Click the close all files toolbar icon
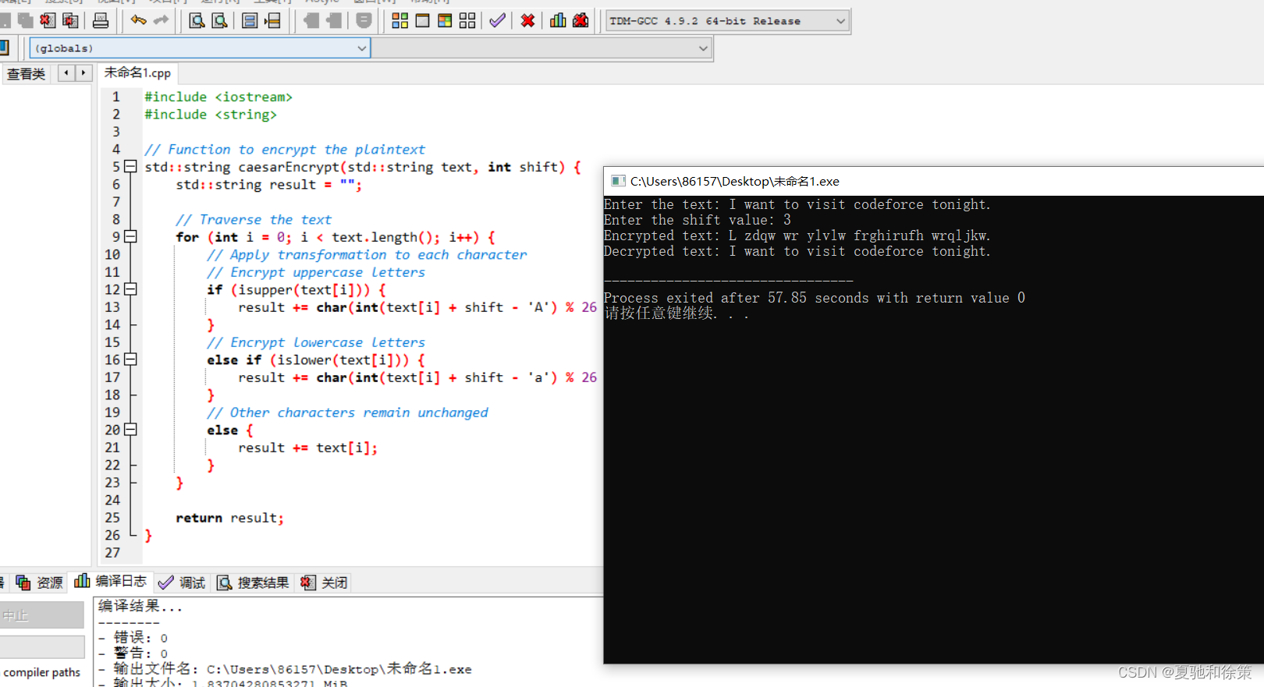 point(70,20)
